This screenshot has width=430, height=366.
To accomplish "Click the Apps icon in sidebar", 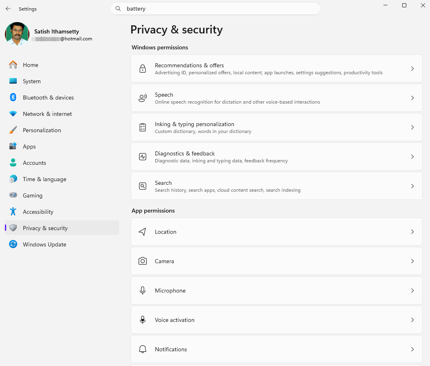I will pos(13,146).
